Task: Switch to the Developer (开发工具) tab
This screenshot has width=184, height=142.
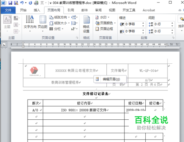Action: click(129, 10)
